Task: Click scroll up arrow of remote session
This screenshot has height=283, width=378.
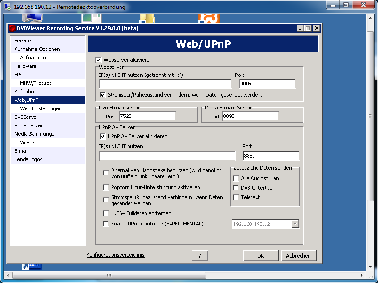Action: [370, 18]
